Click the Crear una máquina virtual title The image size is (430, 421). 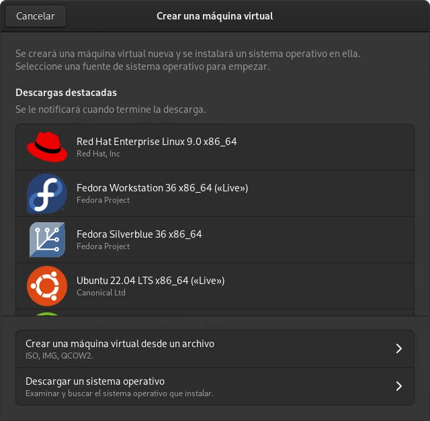[215, 16]
